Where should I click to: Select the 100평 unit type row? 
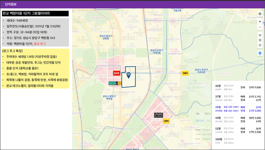pos(238,141)
